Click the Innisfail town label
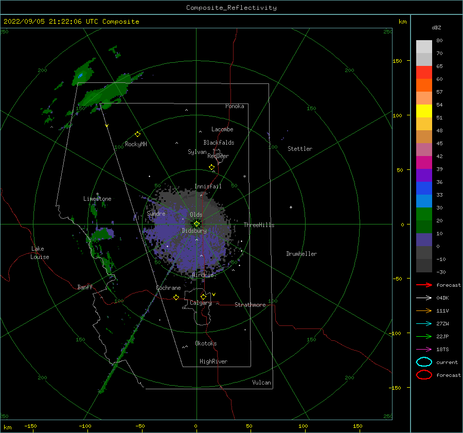 [208, 186]
